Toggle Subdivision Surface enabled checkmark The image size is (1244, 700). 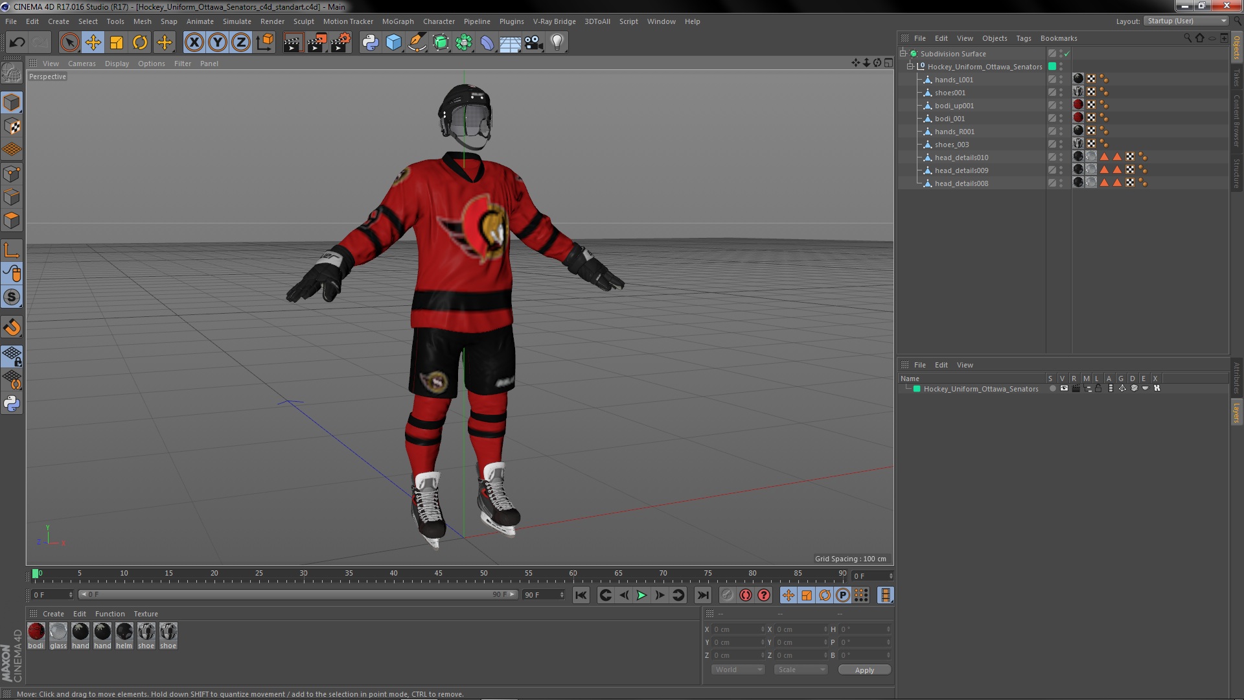point(1066,54)
